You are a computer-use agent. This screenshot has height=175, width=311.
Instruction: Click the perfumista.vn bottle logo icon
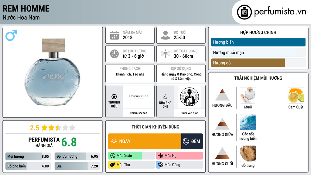coord(244,12)
